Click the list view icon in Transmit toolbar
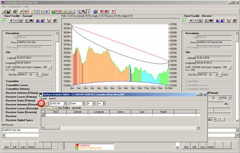 [x=20, y=20]
